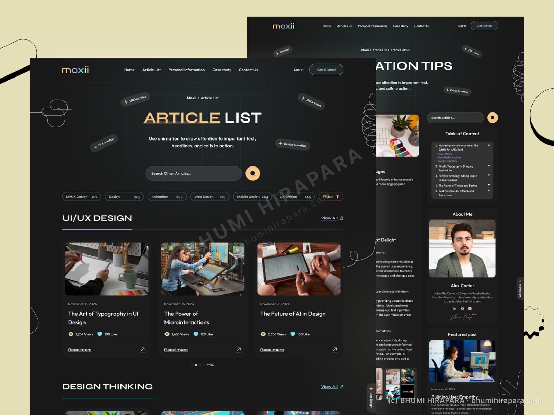Click Read more on The Future of AI in Design
Screen dimensions: 554x415
pos(272,350)
